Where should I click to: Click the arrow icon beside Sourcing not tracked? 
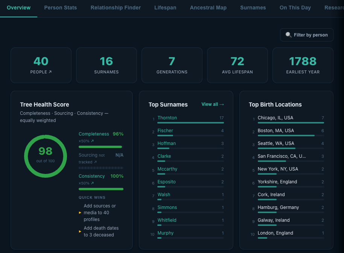pos(95,162)
